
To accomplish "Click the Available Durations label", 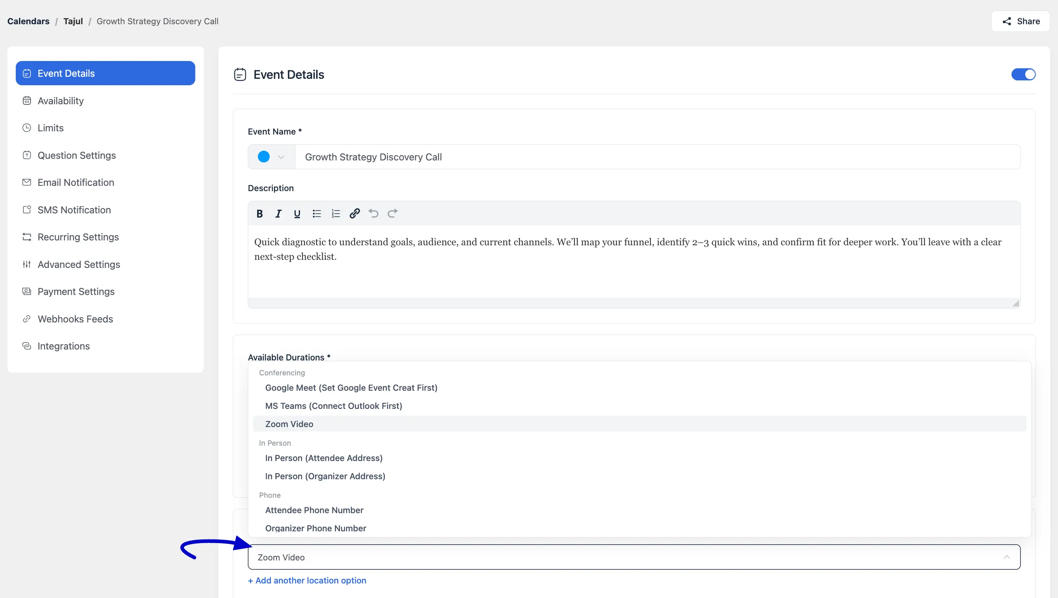I will coord(289,357).
